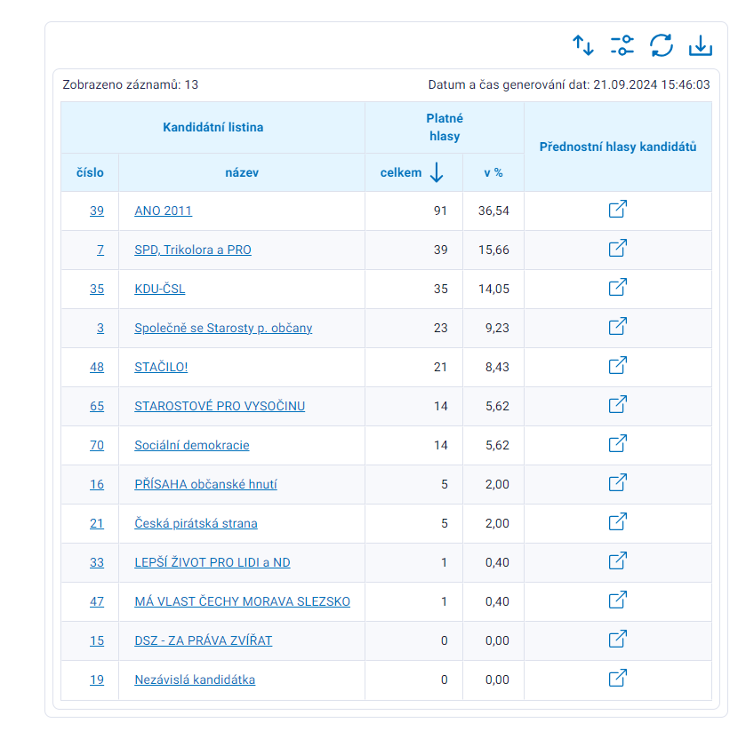Open STAROSTOVÉ PRO VYSOČINU link
The image size is (746, 731).
point(220,406)
